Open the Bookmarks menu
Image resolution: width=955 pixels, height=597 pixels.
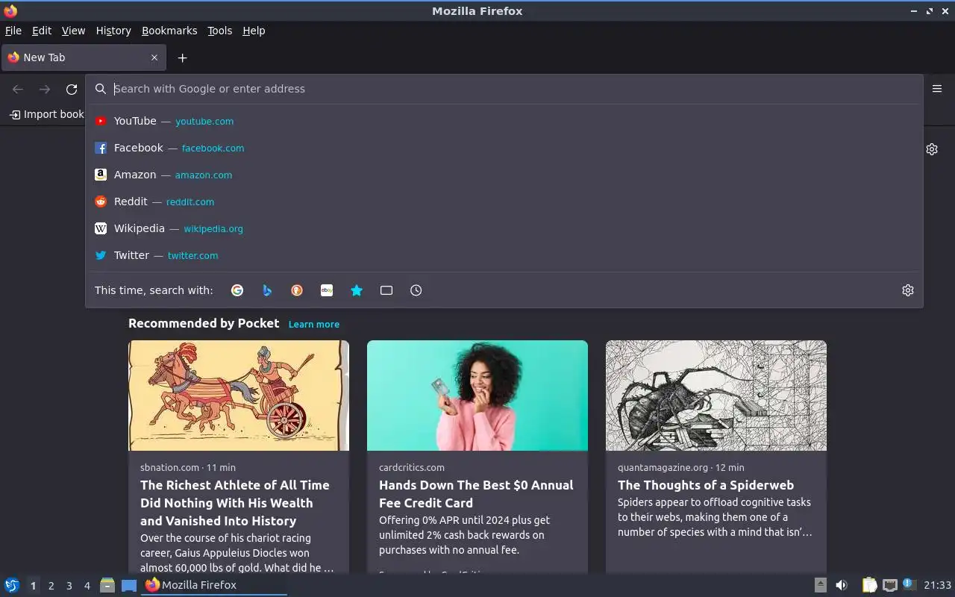point(169,31)
